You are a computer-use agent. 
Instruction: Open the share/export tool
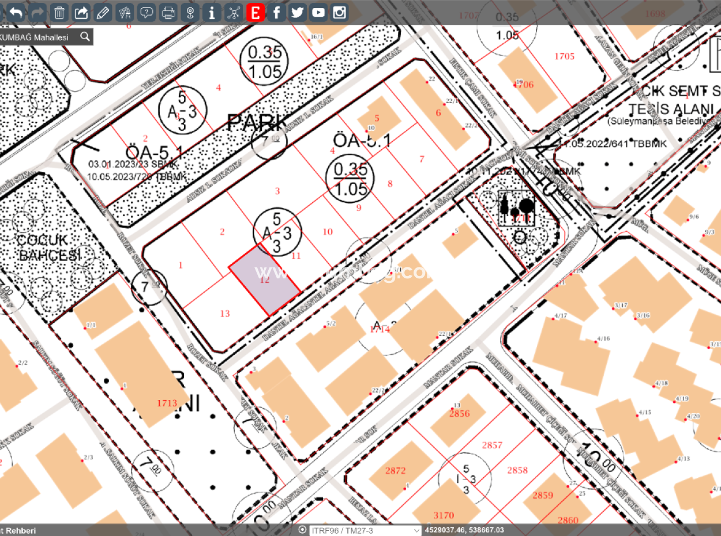click(x=81, y=12)
